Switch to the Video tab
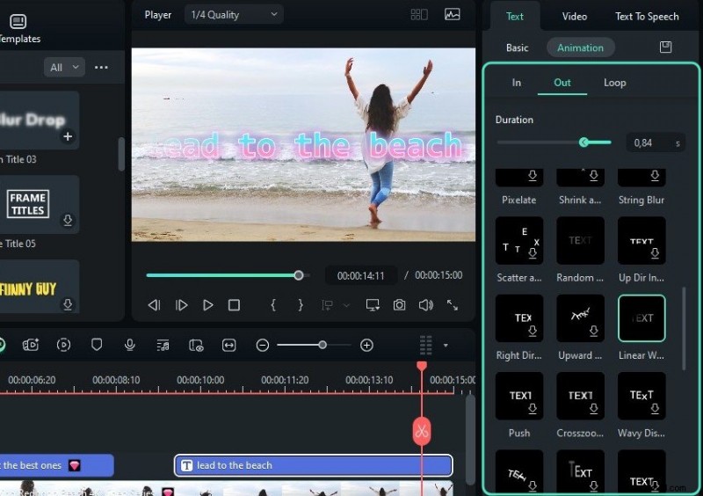The height and width of the screenshot is (496, 703). tap(575, 17)
